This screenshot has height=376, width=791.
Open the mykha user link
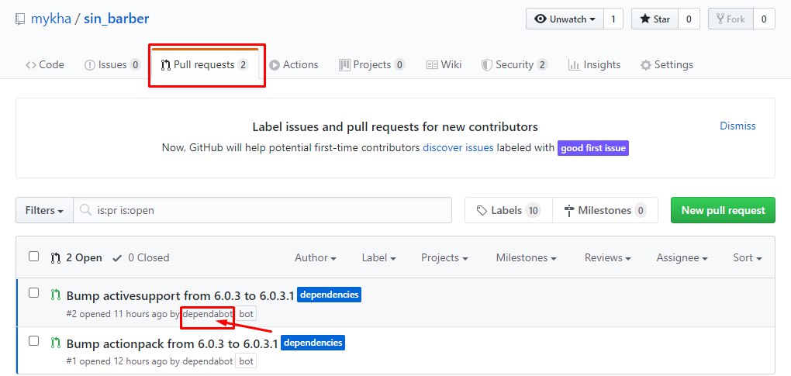click(51, 19)
